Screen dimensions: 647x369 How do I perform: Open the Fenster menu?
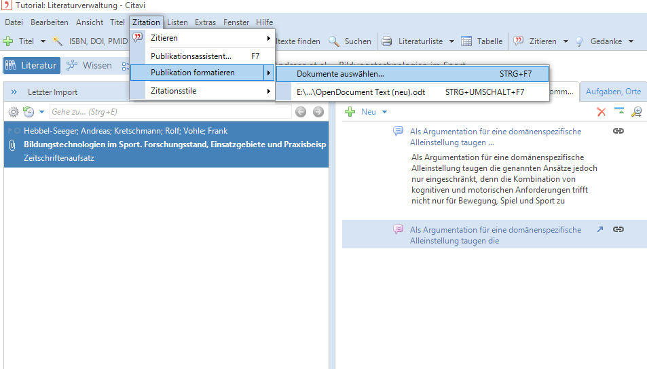click(236, 22)
